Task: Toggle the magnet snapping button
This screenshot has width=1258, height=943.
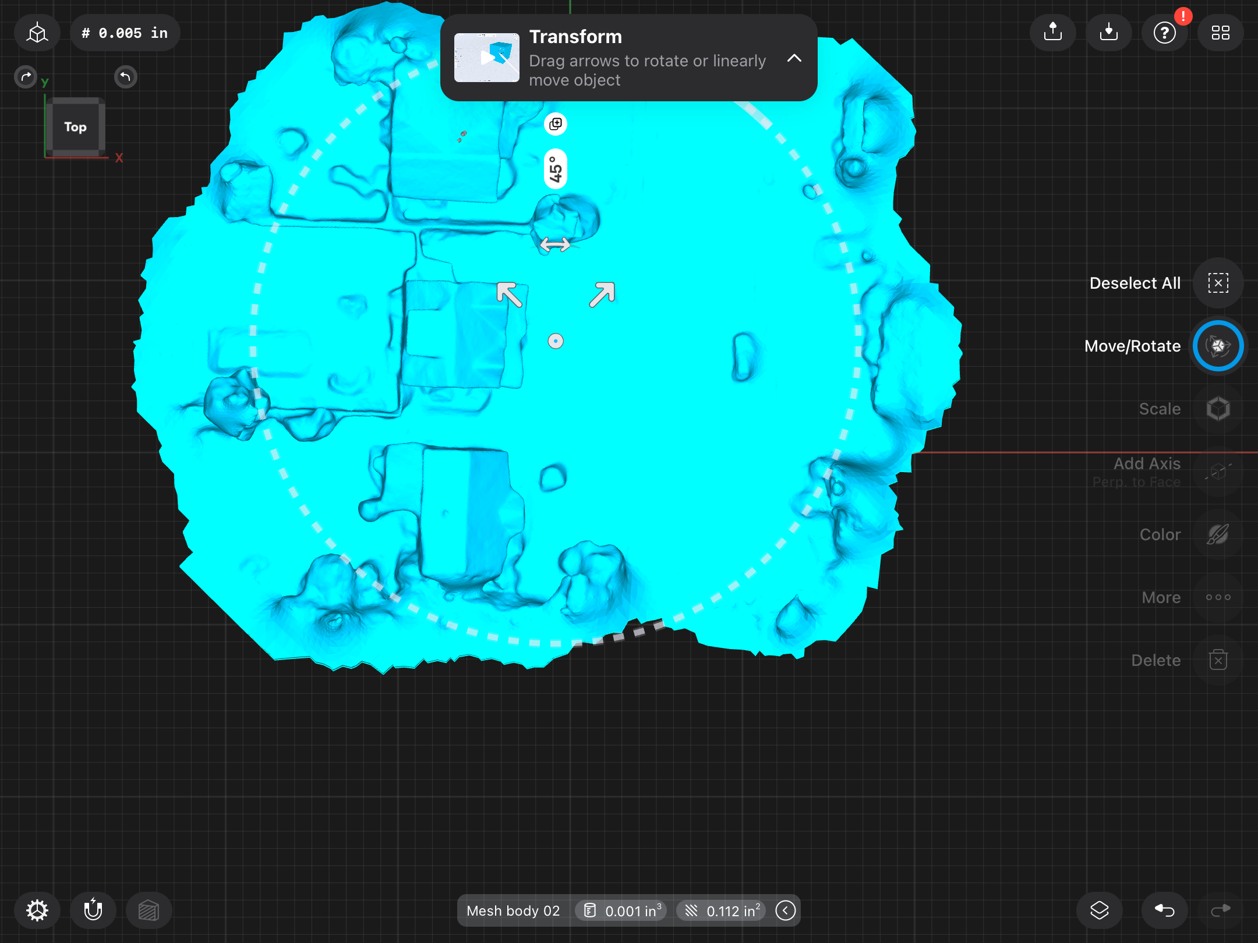Action: [x=93, y=910]
